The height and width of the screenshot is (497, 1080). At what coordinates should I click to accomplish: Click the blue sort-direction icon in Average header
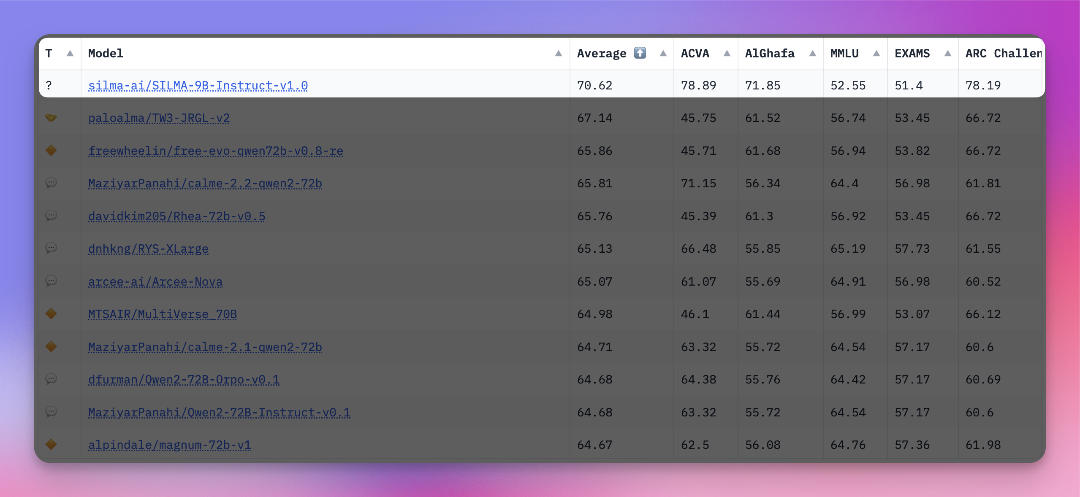pos(639,53)
